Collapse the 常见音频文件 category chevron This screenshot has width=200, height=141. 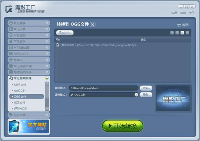[x=47, y=78]
